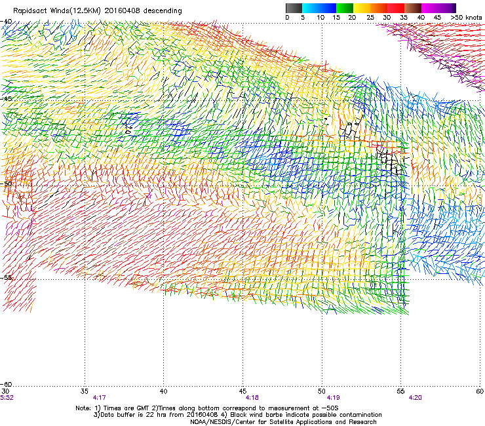
Task: Click the longitude axis label '50' under the map
Action: click(x=322, y=391)
